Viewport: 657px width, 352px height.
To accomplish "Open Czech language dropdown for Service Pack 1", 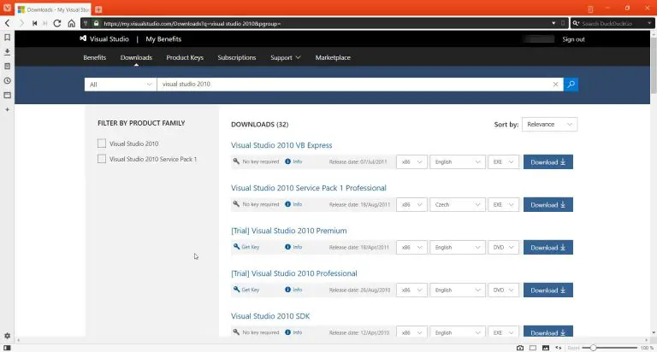I will (457, 205).
